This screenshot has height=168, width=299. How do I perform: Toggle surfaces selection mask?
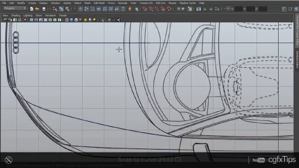point(99,9)
